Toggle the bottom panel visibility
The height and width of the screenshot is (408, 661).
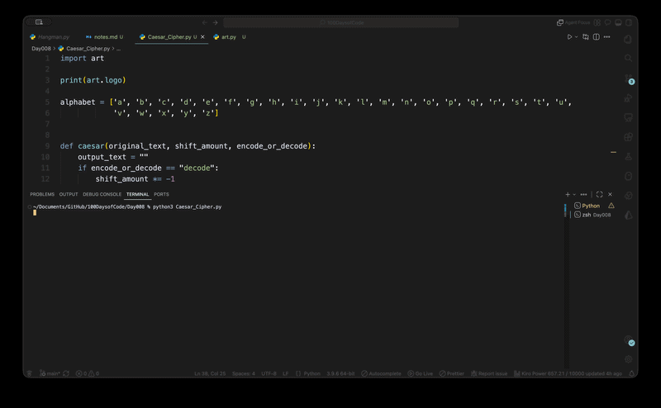pos(618,23)
